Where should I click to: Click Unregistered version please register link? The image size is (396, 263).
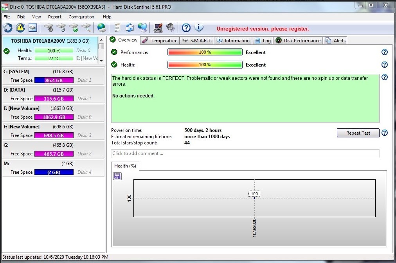(263, 29)
